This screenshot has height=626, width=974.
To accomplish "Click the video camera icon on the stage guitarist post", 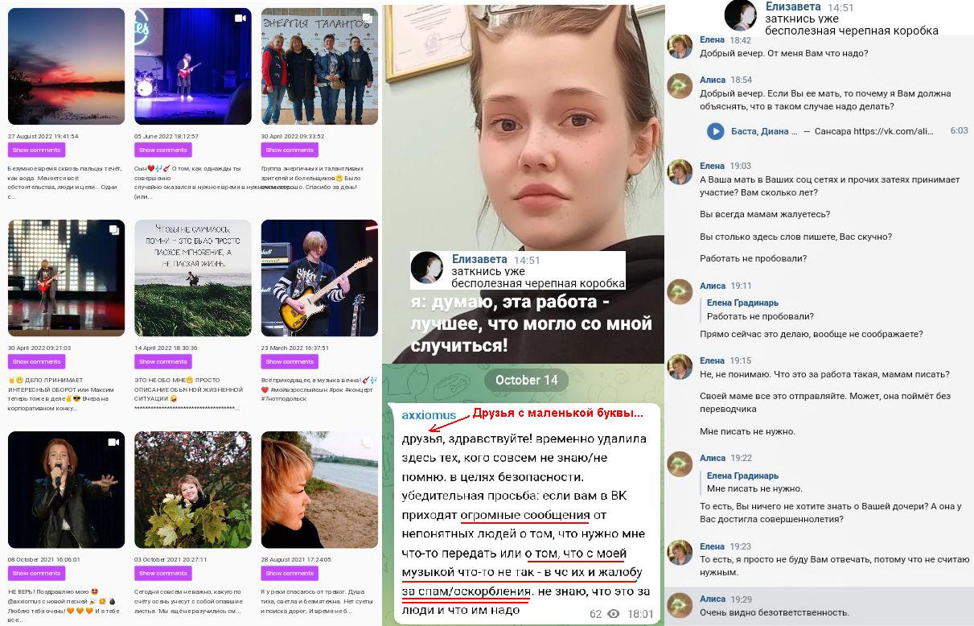I will click(x=240, y=18).
